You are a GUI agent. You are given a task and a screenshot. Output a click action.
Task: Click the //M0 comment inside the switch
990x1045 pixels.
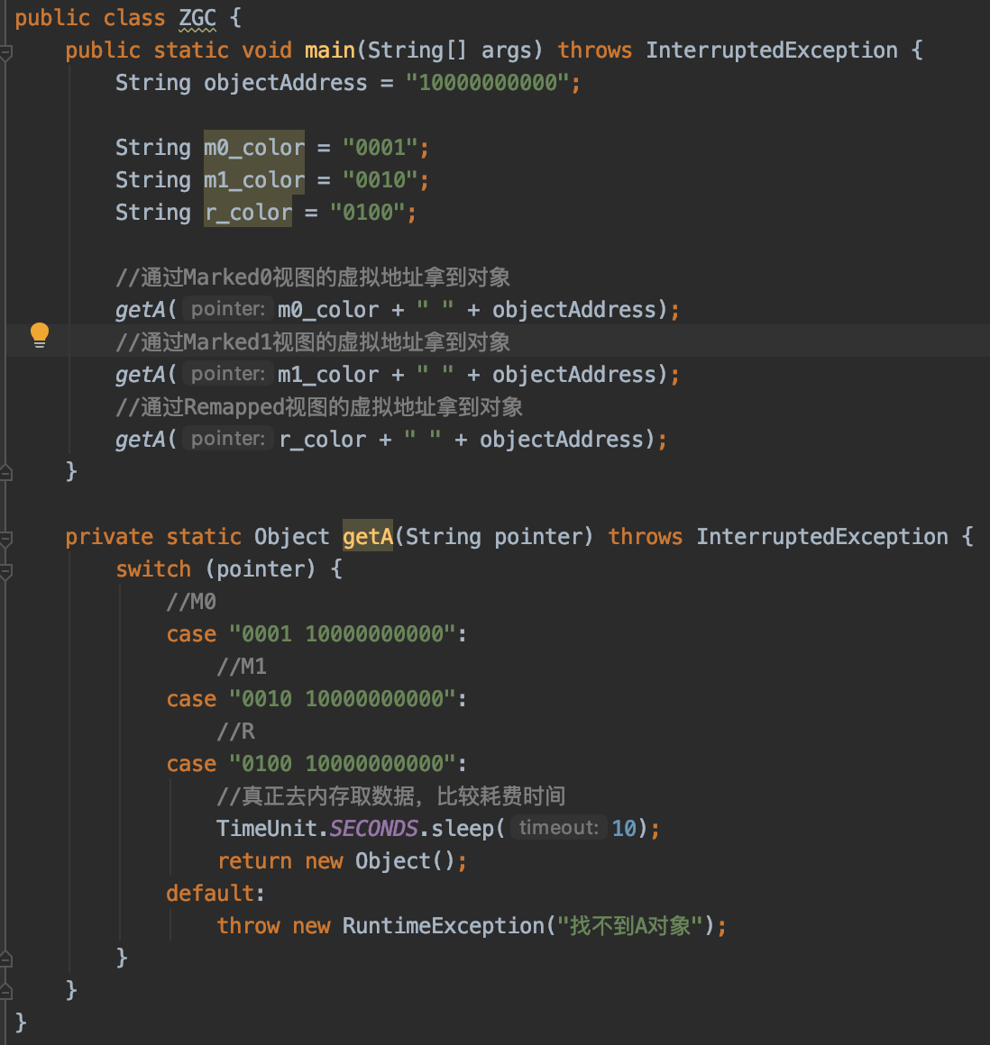pyautogui.click(x=190, y=601)
